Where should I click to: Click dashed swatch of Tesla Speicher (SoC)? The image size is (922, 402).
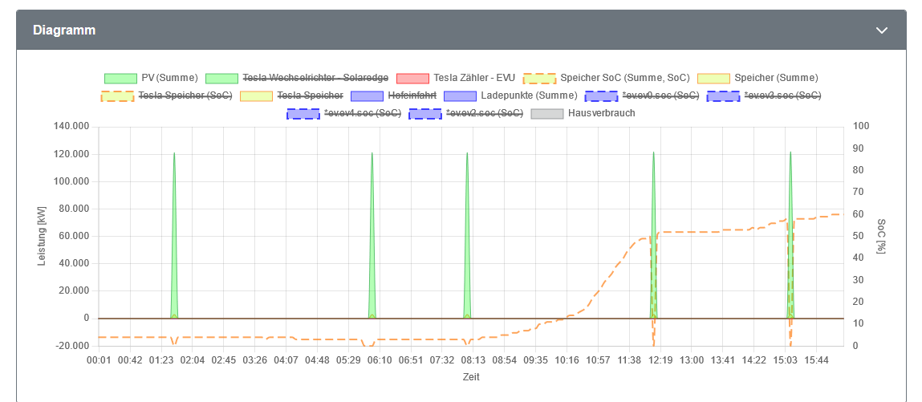pos(117,95)
